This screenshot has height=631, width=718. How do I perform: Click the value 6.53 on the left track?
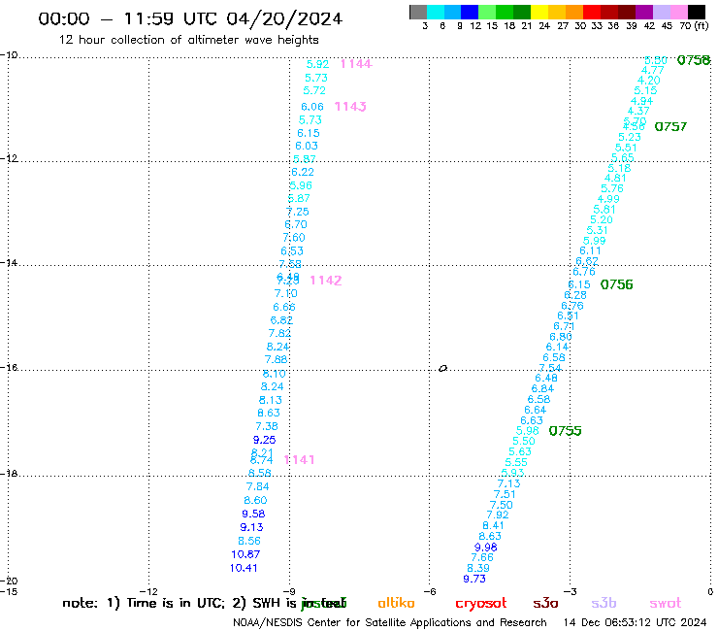click(292, 251)
